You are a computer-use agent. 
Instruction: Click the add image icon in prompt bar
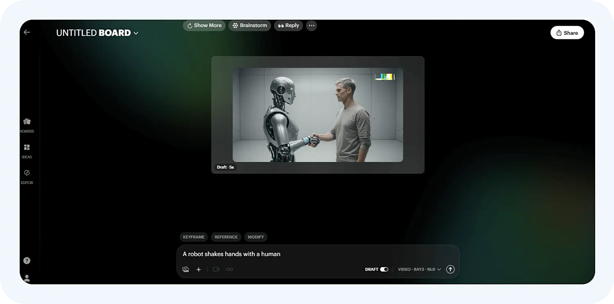tap(186, 270)
